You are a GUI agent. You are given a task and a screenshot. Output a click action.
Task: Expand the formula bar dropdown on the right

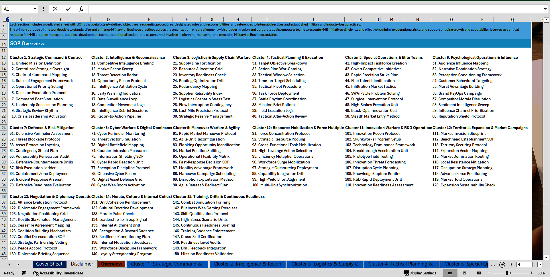pyautogui.click(x=545, y=9)
